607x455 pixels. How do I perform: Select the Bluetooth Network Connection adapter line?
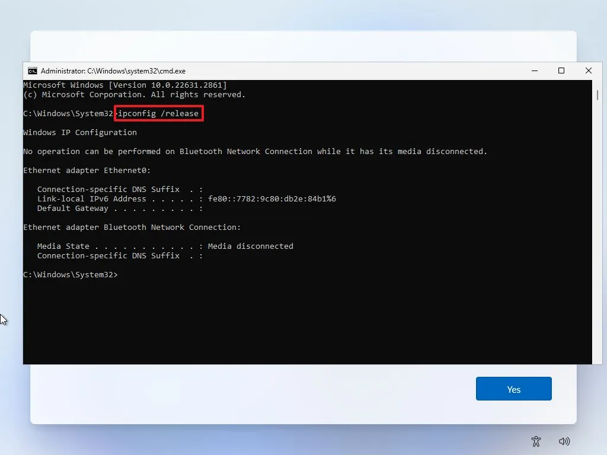point(133,227)
